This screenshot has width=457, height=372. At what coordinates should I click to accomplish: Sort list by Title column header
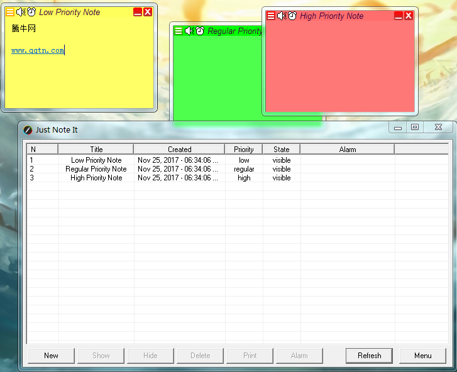(96, 149)
